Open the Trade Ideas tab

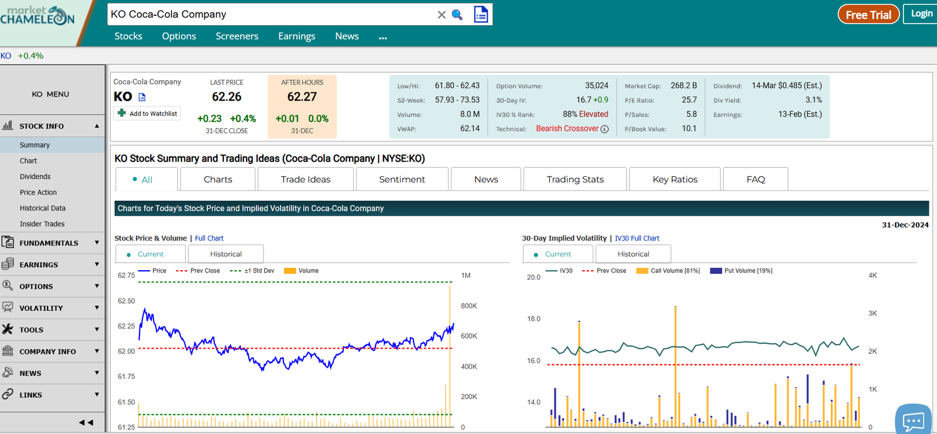(x=306, y=180)
